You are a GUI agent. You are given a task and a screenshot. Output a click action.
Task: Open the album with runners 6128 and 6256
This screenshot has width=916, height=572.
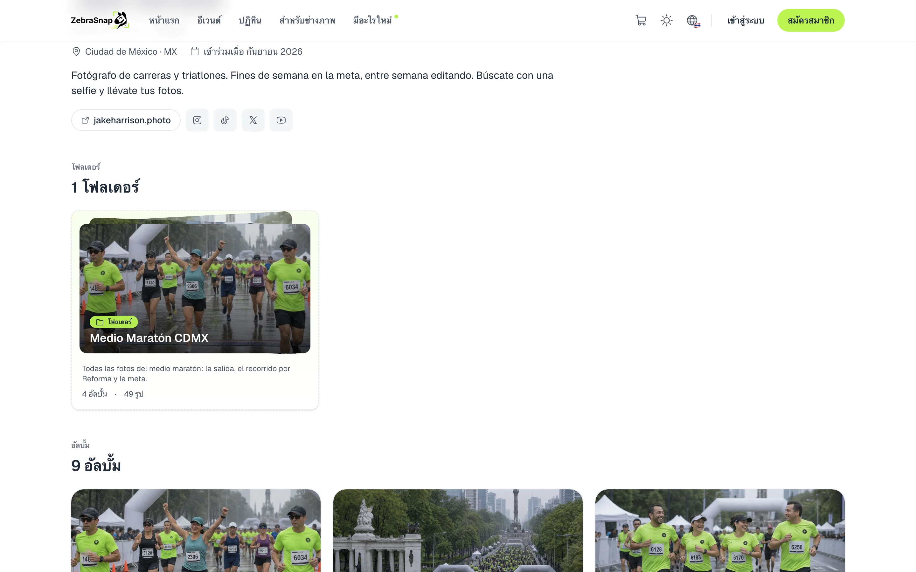coord(720,530)
